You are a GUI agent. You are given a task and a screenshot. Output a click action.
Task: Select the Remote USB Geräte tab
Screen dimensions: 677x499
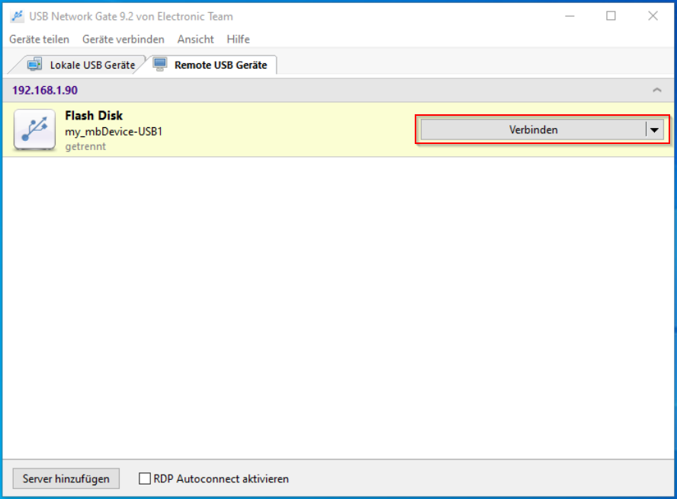coord(212,65)
